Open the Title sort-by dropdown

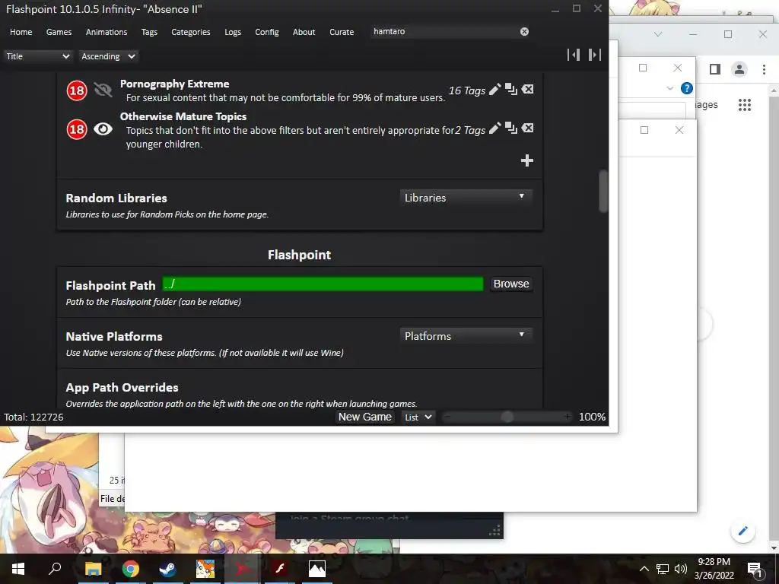(38, 56)
